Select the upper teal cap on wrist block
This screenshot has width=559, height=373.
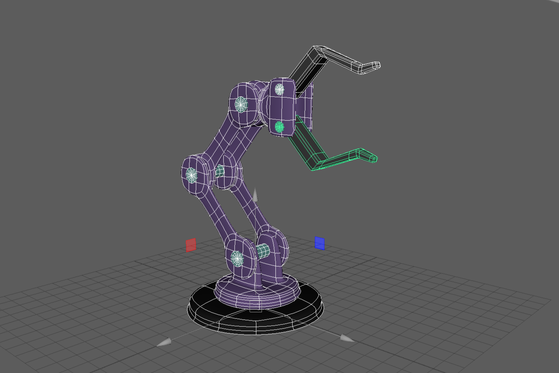(x=280, y=90)
